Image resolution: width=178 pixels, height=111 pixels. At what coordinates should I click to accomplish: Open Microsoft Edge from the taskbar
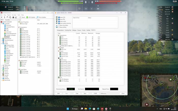(x=90, y=109)
